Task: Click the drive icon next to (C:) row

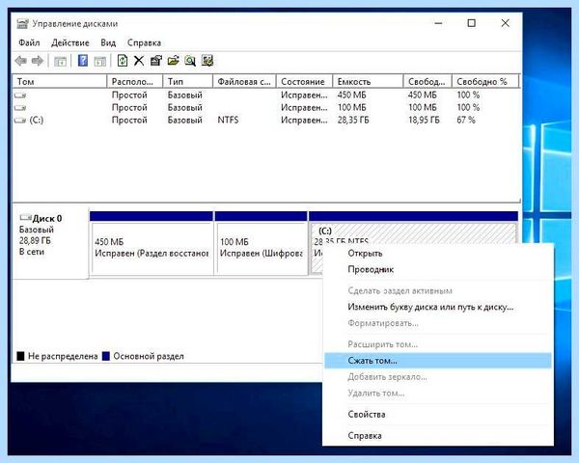Action: tap(20, 120)
